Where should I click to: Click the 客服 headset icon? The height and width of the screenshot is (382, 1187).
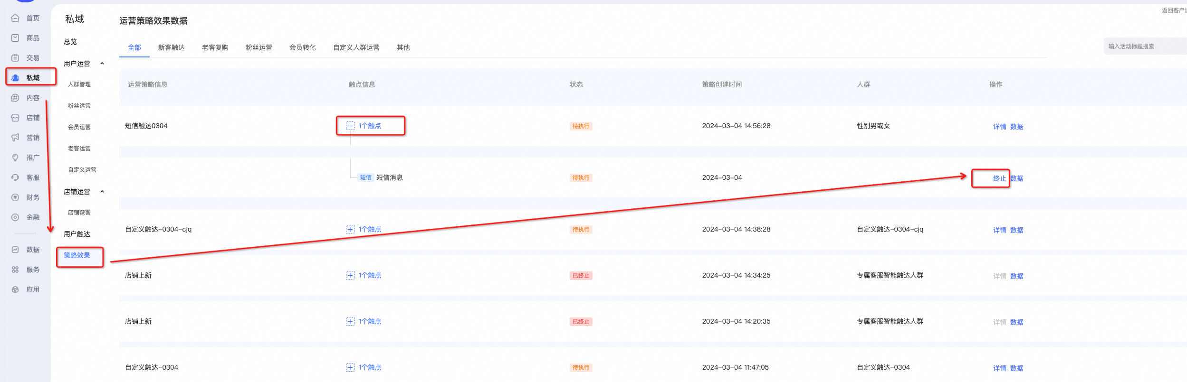tap(15, 177)
